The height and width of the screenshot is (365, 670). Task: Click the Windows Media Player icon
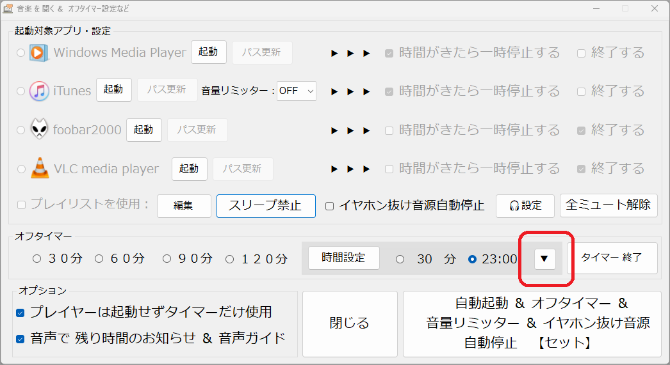pyautogui.click(x=38, y=52)
